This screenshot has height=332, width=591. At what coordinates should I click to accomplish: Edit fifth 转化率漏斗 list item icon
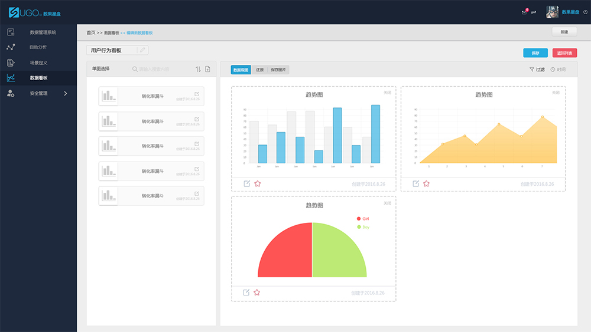[x=197, y=193]
